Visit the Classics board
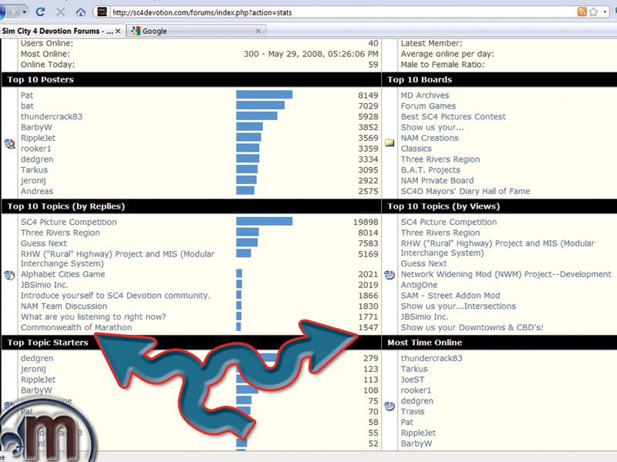 (x=416, y=149)
